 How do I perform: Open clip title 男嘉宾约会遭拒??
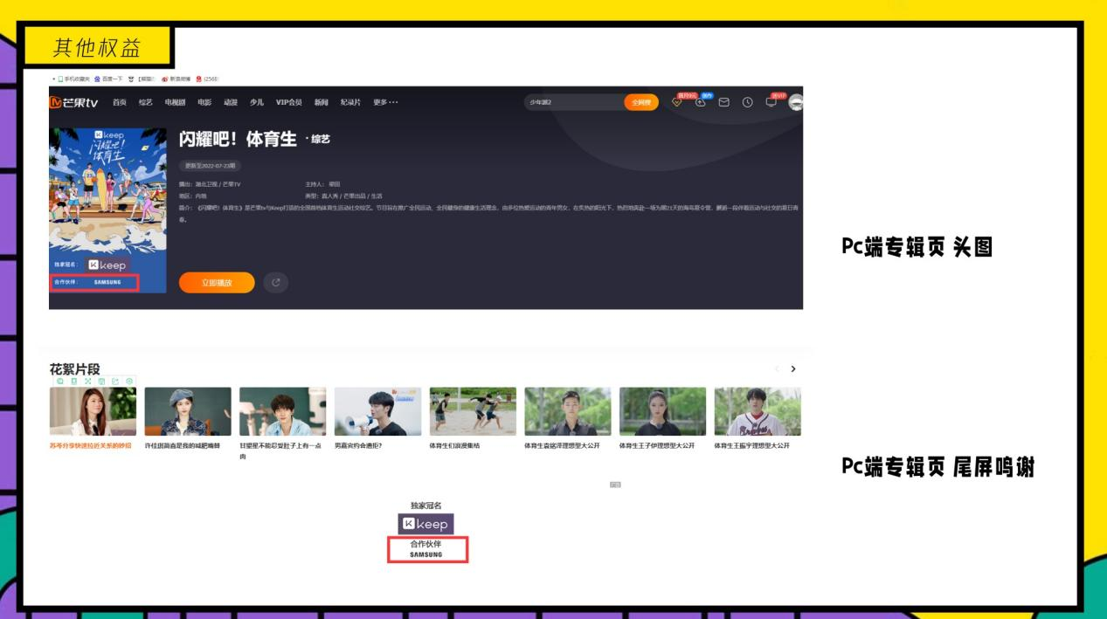[358, 446]
